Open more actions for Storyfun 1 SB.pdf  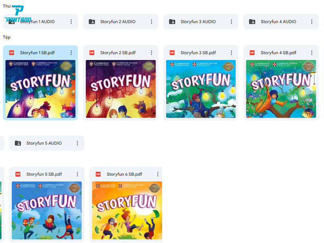71,53
